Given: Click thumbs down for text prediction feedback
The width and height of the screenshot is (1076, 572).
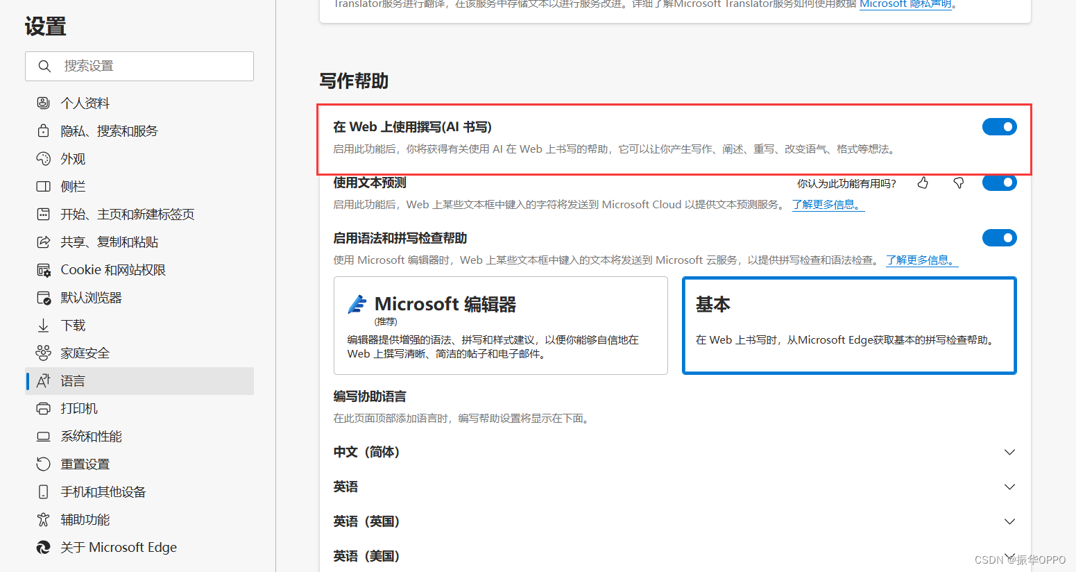Looking at the screenshot, I should pos(958,183).
